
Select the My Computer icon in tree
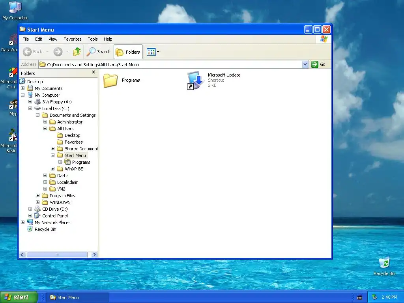[x=30, y=95]
